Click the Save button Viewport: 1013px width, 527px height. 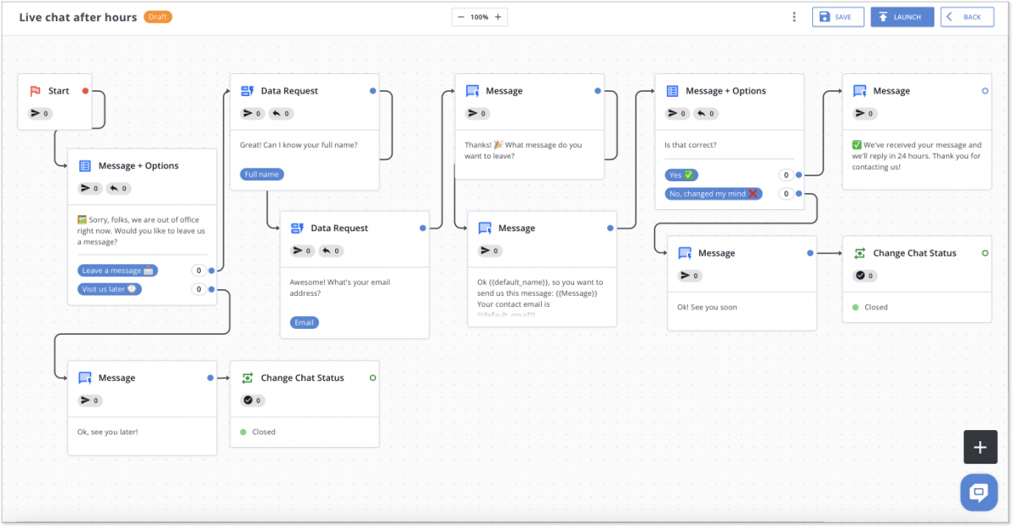click(837, 16)
